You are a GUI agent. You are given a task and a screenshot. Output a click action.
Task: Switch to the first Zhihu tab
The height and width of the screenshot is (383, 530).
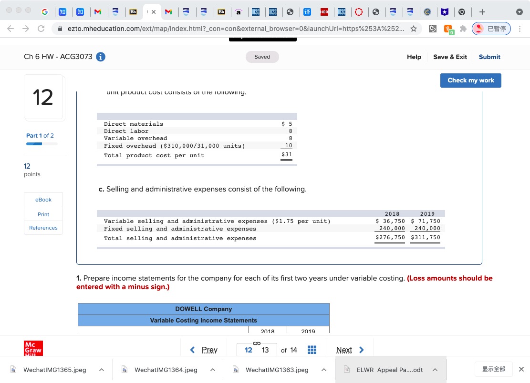point(62,12)
